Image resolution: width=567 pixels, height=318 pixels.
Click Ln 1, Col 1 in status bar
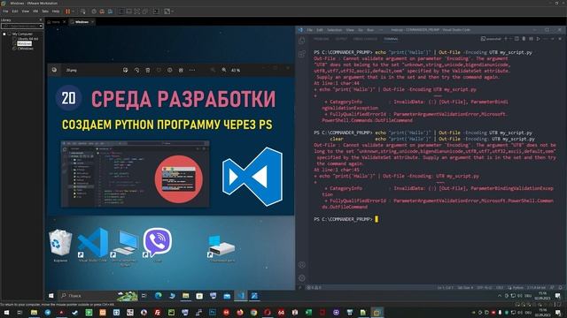click(x=446, y=288)
